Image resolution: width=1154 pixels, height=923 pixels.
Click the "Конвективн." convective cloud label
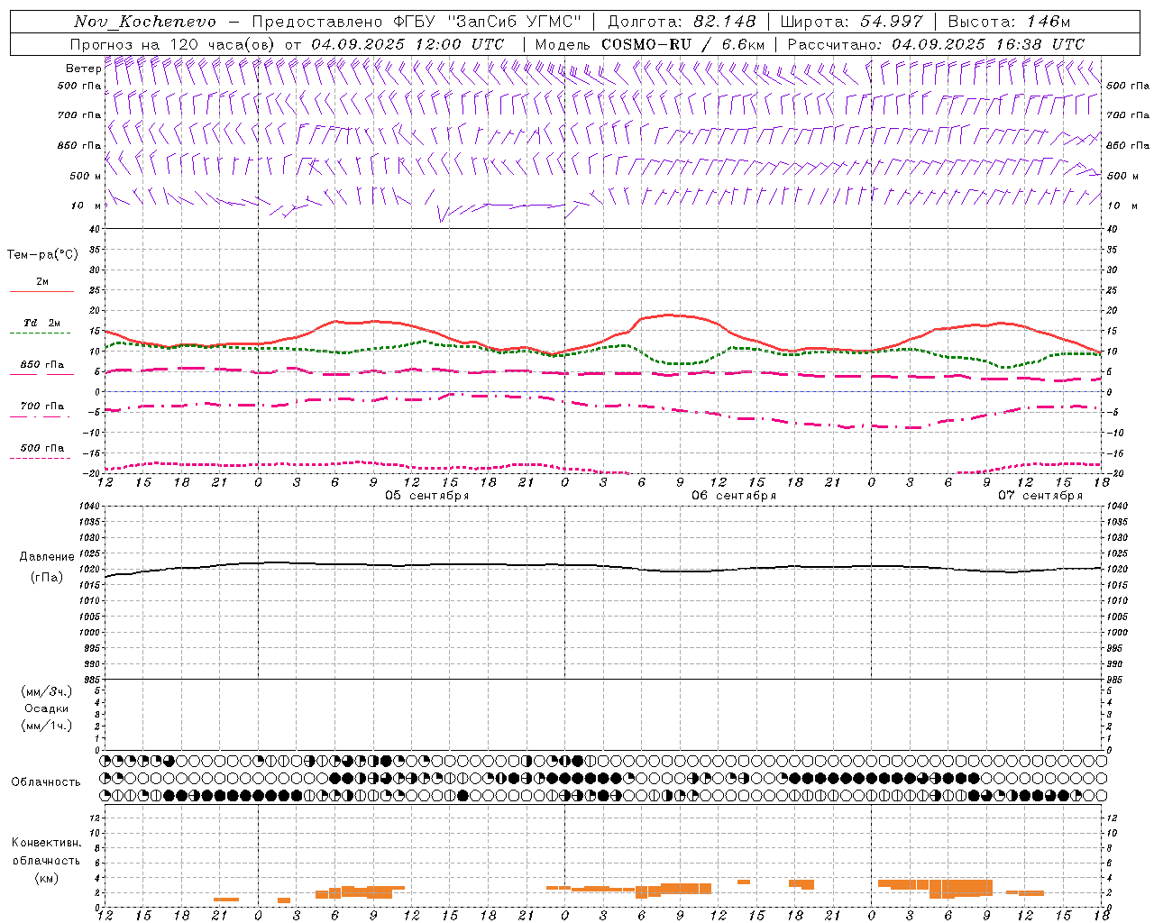point(46,843)
